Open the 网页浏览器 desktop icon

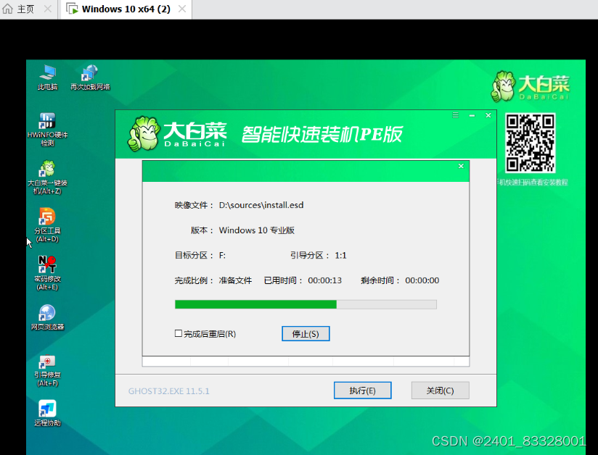47,317
